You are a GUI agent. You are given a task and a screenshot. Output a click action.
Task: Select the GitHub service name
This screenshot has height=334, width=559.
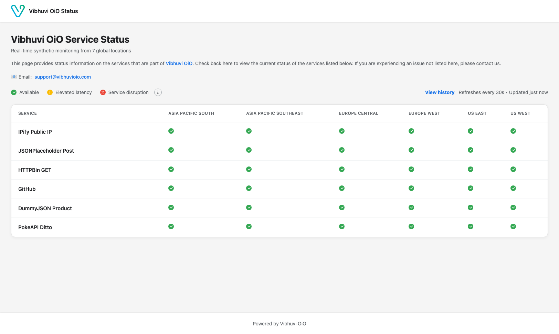[x=27, y=189]
